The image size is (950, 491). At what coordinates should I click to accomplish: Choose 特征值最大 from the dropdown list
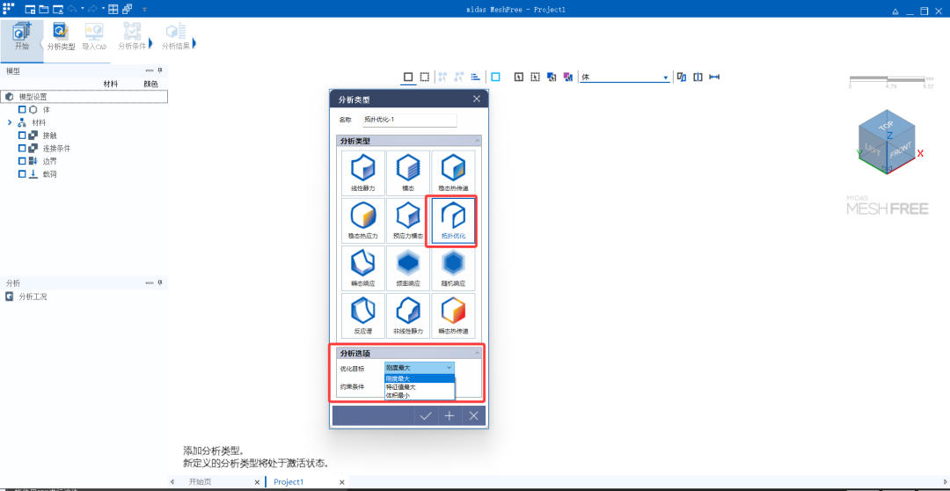[x=420, y=387]
